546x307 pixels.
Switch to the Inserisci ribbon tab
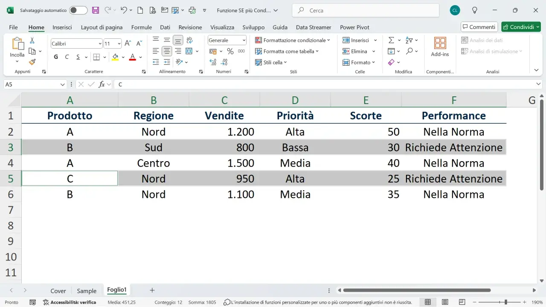pos(62,27)
